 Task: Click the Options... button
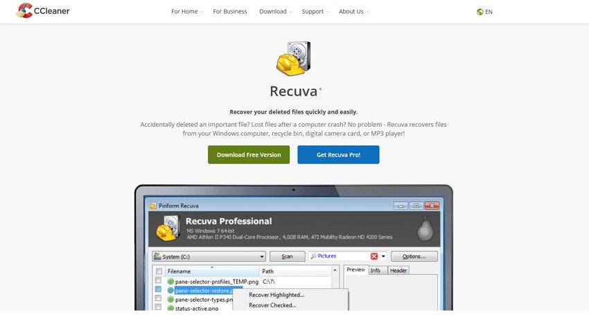(x=414, y=256)
